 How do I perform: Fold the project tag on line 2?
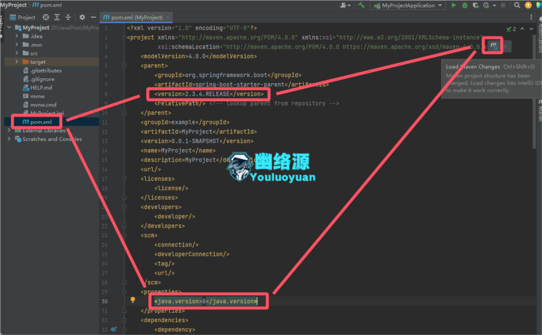point(124,38)
